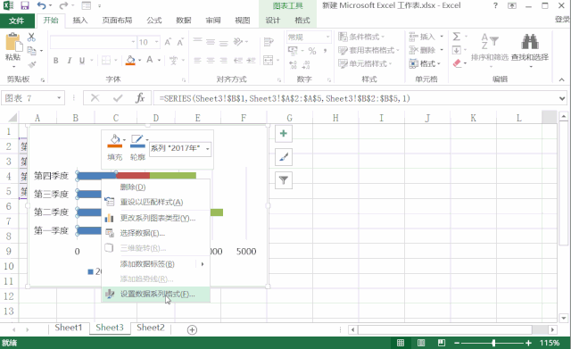Click the Wrap Text icon
Viewport: 571px width, 349px height.
(x=269, y=42)
